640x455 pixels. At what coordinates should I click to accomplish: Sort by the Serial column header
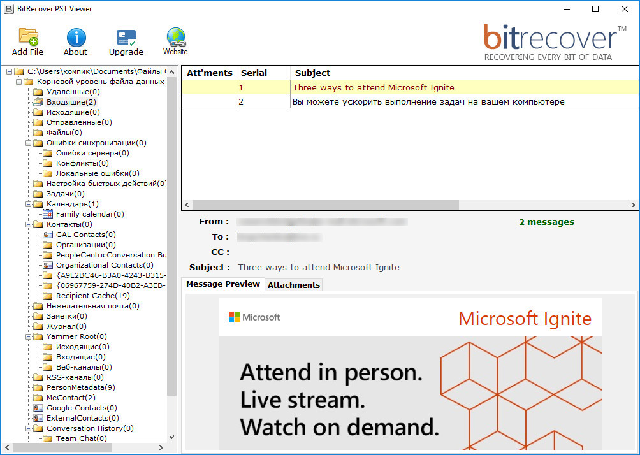[263, 73]
